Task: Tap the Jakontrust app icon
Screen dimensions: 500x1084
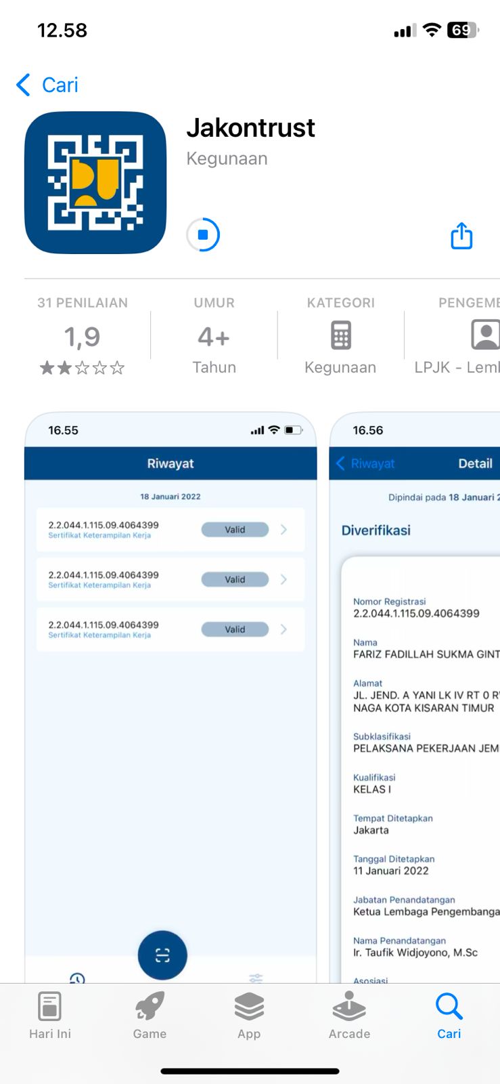Action: [x=95, y=182]
